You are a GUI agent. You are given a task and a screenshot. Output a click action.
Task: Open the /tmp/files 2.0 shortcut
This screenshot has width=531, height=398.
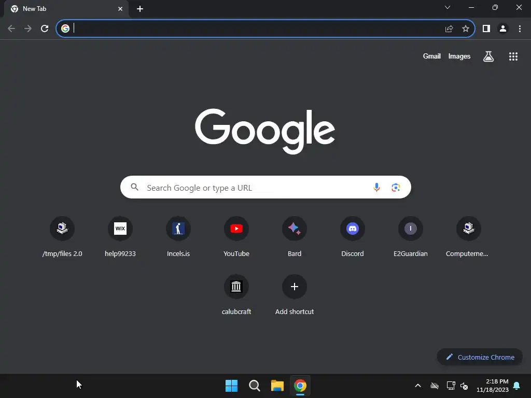click(62, 237)
